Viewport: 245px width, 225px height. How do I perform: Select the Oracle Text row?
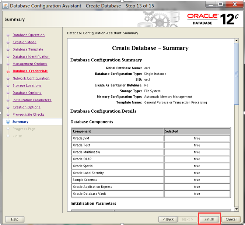(x=151, y=145)
